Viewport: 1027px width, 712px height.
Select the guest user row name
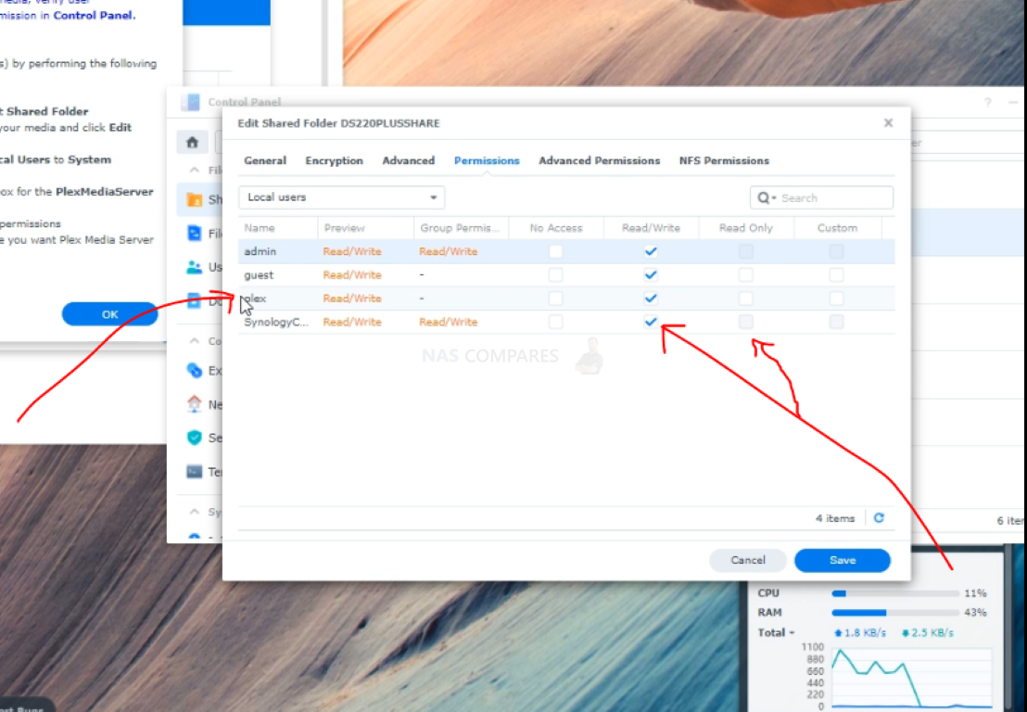(259, 275)
